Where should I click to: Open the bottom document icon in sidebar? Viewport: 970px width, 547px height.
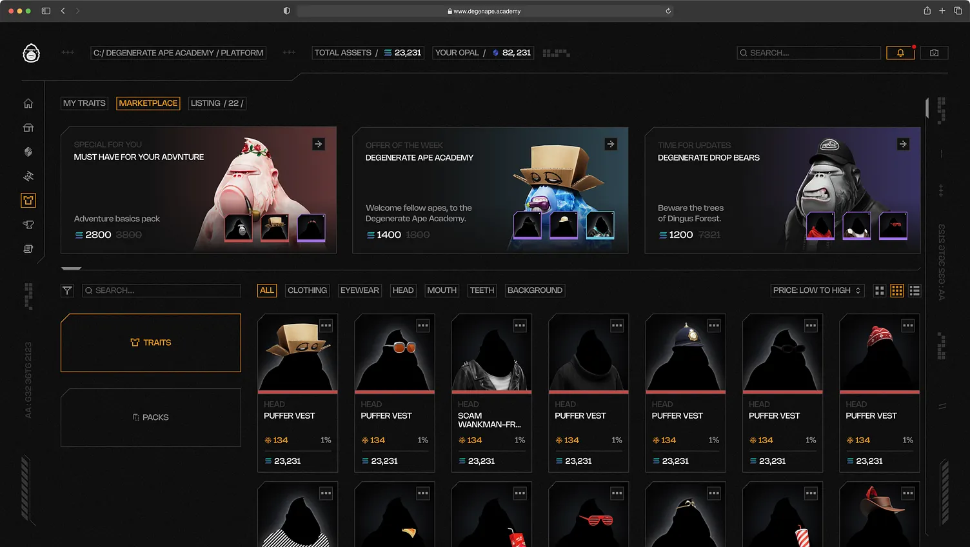coord(28,248)
